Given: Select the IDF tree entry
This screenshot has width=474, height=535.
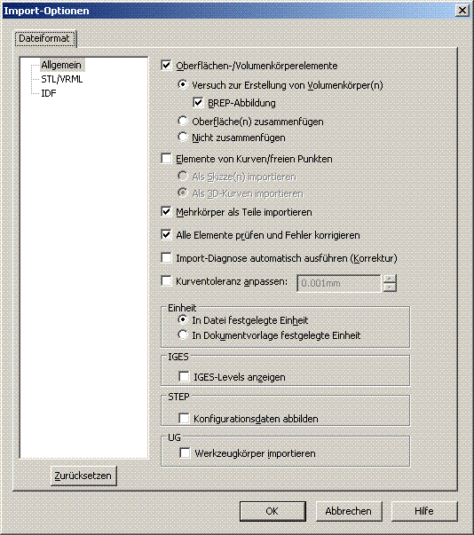Looking at the screenshot, I should coord(49,93).
